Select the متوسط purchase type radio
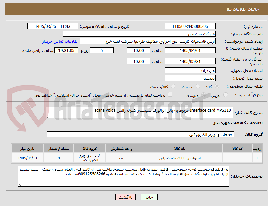The image size is (268, 206). [203, 95]
